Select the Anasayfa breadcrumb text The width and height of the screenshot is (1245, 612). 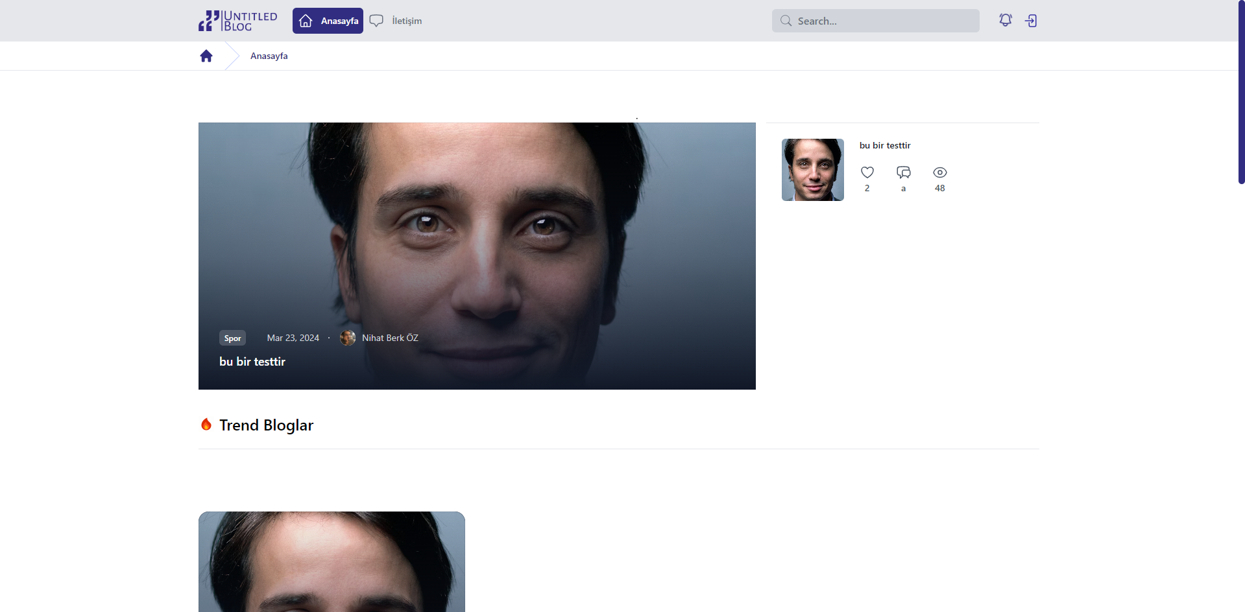[x=269, y=56]
